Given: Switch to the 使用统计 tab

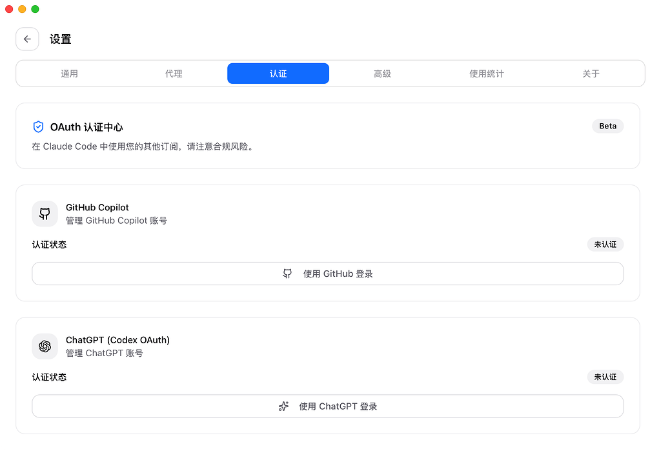Looking at the screenshot, I should click(x=487, y=74).
